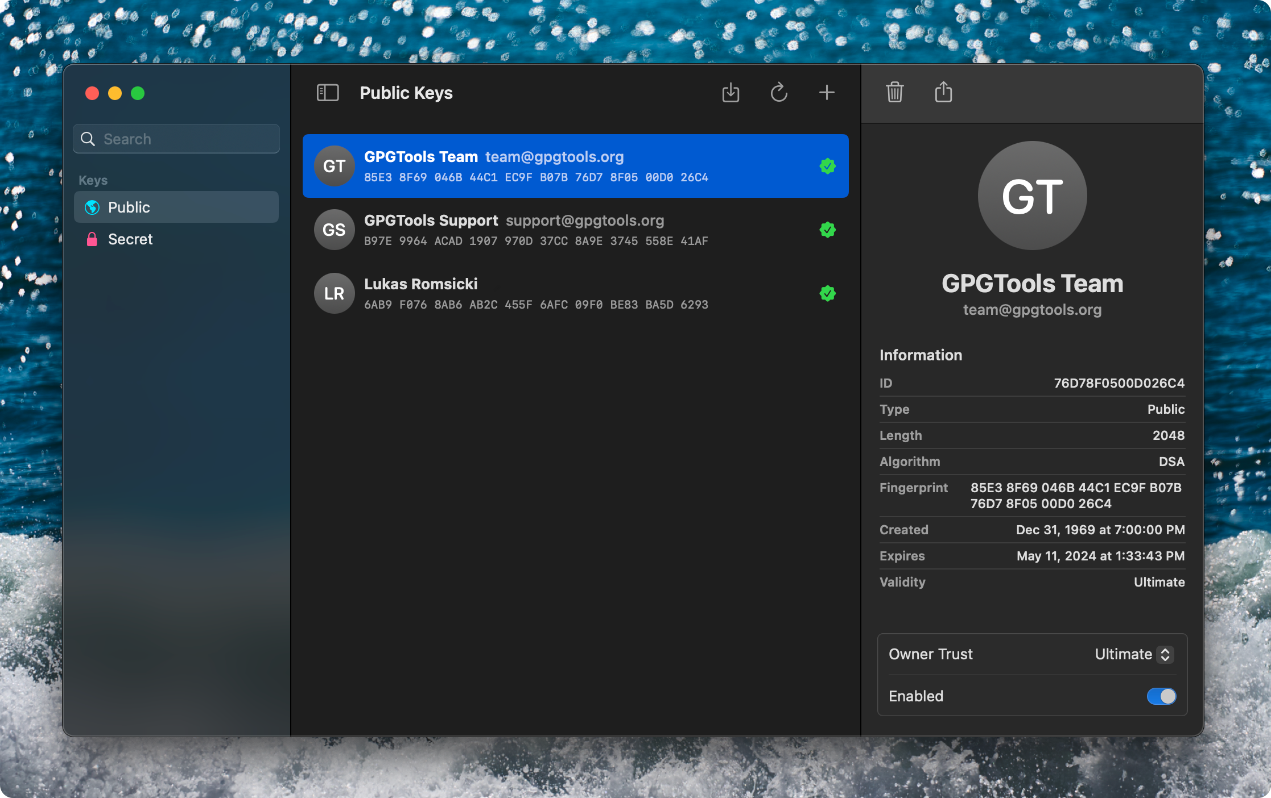
Task: Click the import/download key icon
Action: click(x=731, y=91)
